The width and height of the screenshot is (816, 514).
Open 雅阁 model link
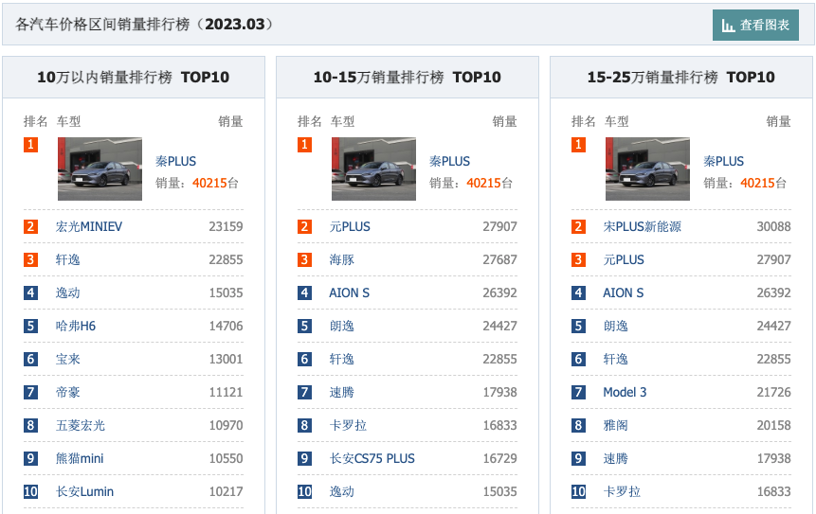coord(615,425)
